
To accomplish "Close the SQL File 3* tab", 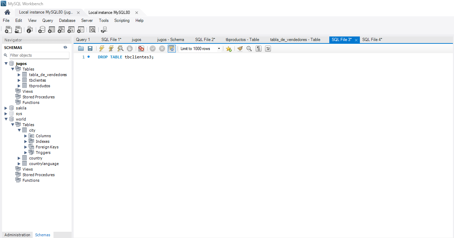I will click(356, 40).
